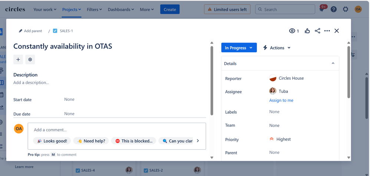Click the OA avatar beside the comment box
The height and width of the screenshot is (176, 370).
[x=19, y=129]
